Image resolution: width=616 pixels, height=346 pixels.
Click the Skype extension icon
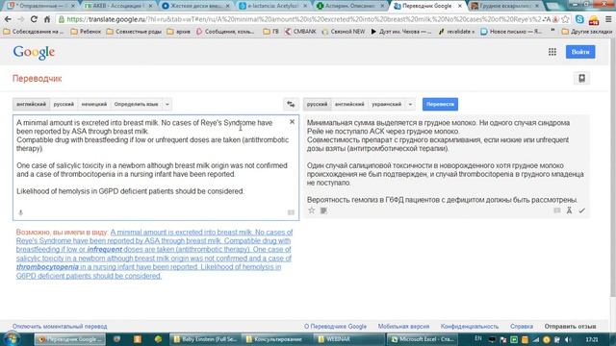click(x=579, y=19)
